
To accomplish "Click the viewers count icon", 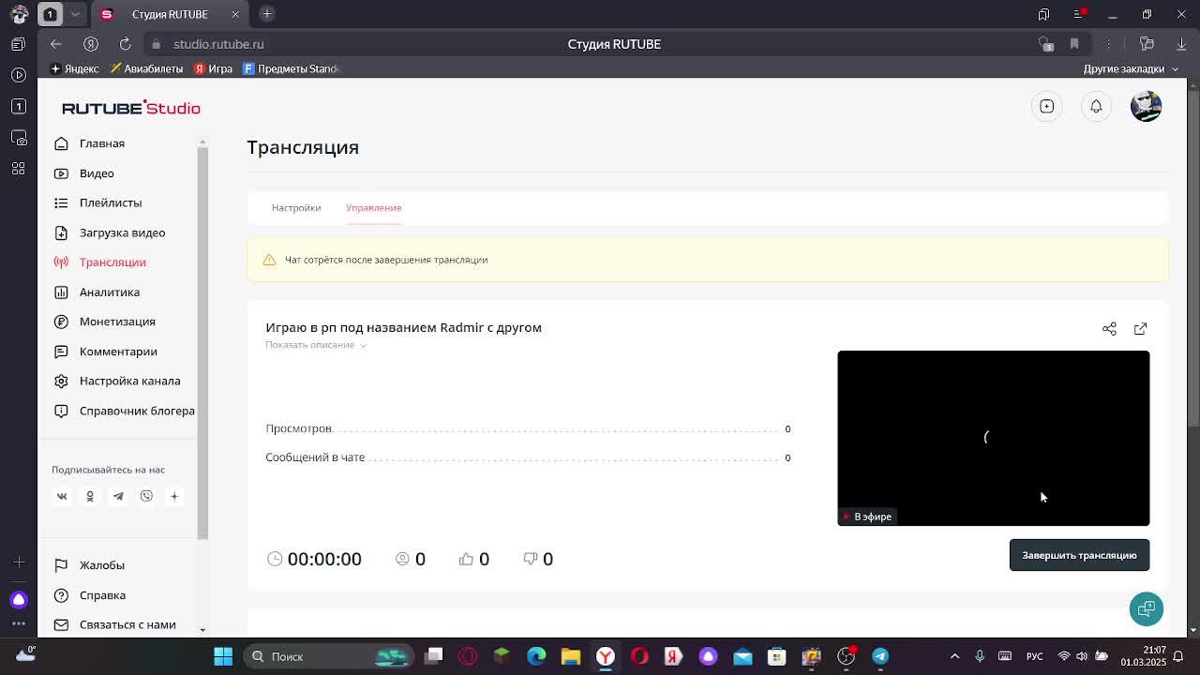I will point(402,559).
